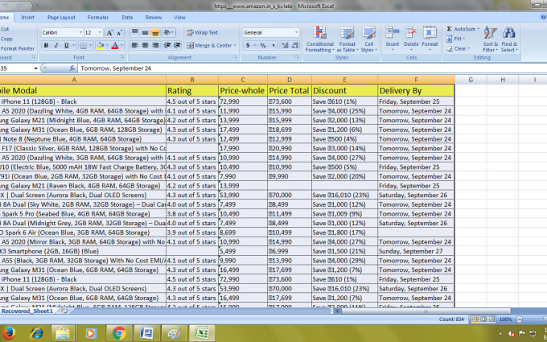
Task: Select the Recovered_Sheet1 sheet tab
Action: click(x=27, y=311)
